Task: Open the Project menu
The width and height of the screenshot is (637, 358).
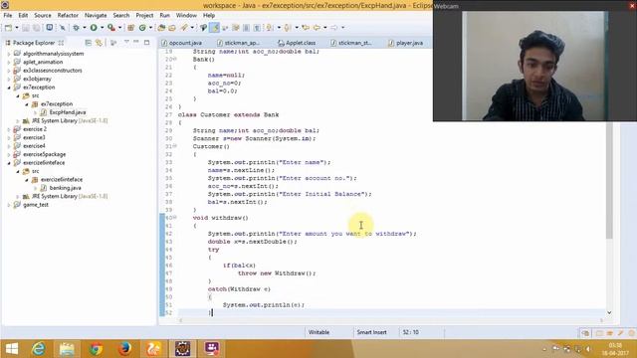Action: click(144, 16)
